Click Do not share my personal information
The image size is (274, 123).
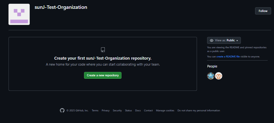199,110
